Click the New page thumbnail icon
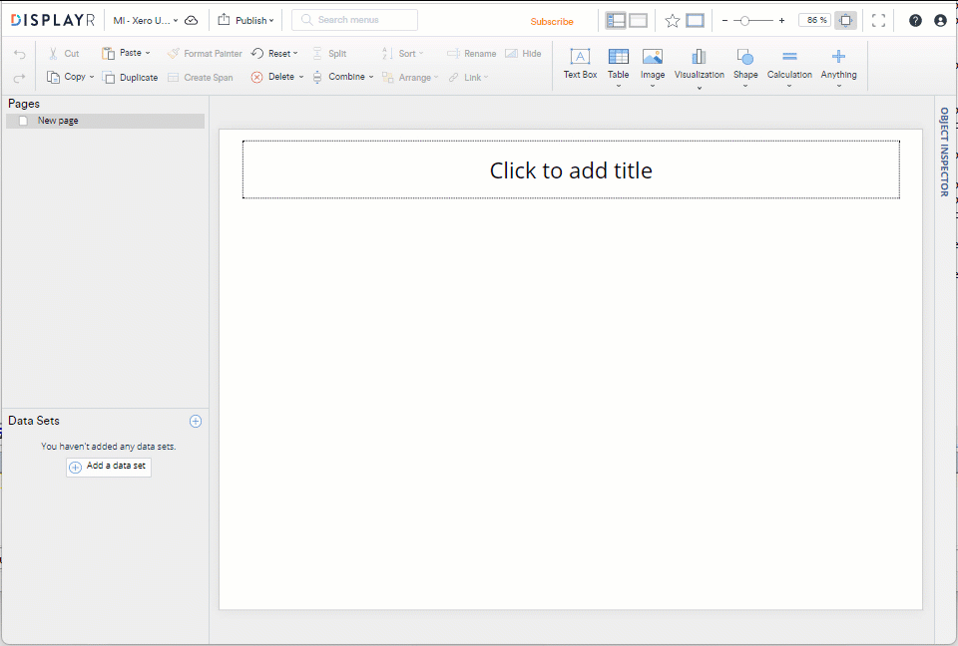 23,121
